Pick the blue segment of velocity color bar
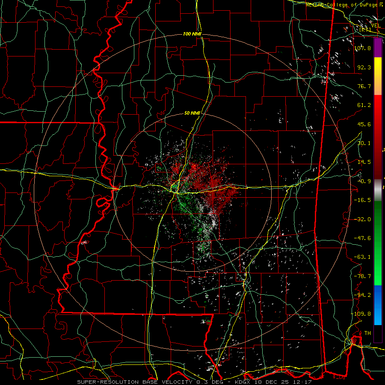Image resolution: width=385 pixels, height=385 pixels. point(378,305)
